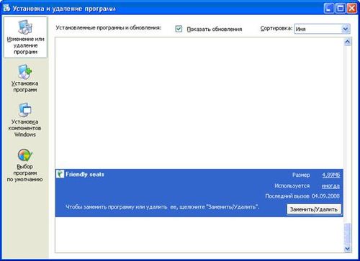This screenshot has width=360, height=261.
Task: Select the Change or Remove Programs sidebar icon
Action: (25, 27)
